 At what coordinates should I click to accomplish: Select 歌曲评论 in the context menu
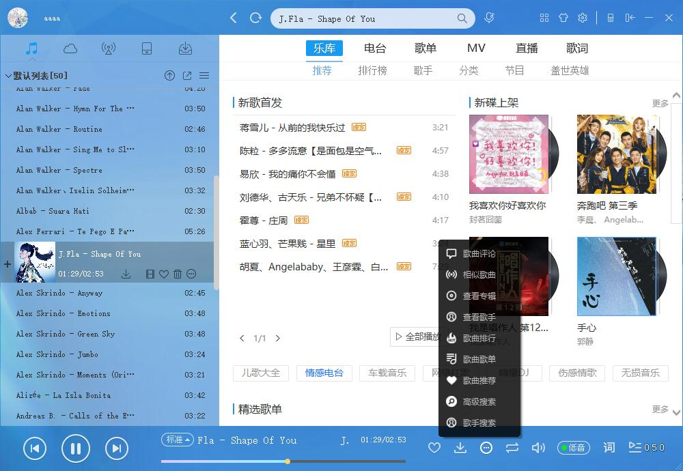[x=479, y=253]
